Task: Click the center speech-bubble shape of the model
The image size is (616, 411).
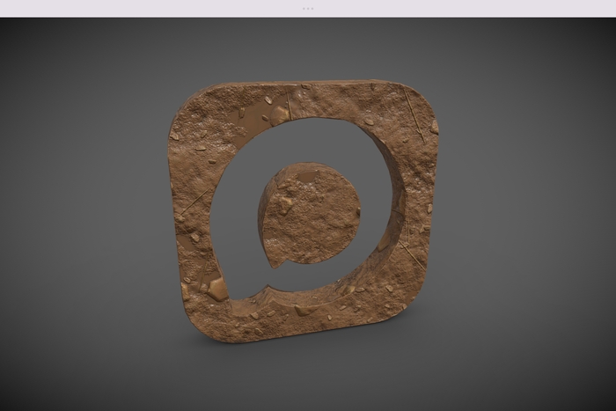Action: [x=312, y=212]
